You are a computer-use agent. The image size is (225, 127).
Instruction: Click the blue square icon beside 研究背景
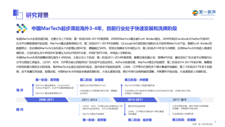(x=18, y=14)
